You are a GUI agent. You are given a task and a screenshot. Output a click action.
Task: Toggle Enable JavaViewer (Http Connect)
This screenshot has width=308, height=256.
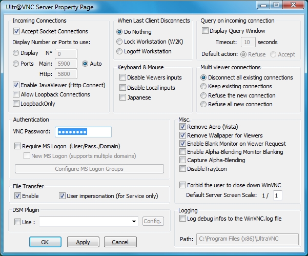click(x=16, y=85)
